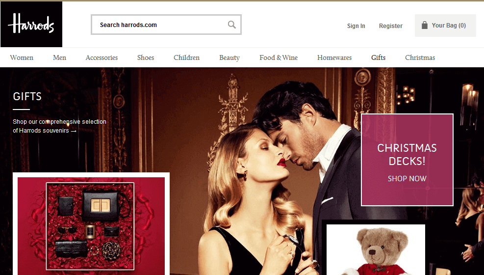Open the Women menu
Screen dimensions: 484x275
tap(22, 57)
